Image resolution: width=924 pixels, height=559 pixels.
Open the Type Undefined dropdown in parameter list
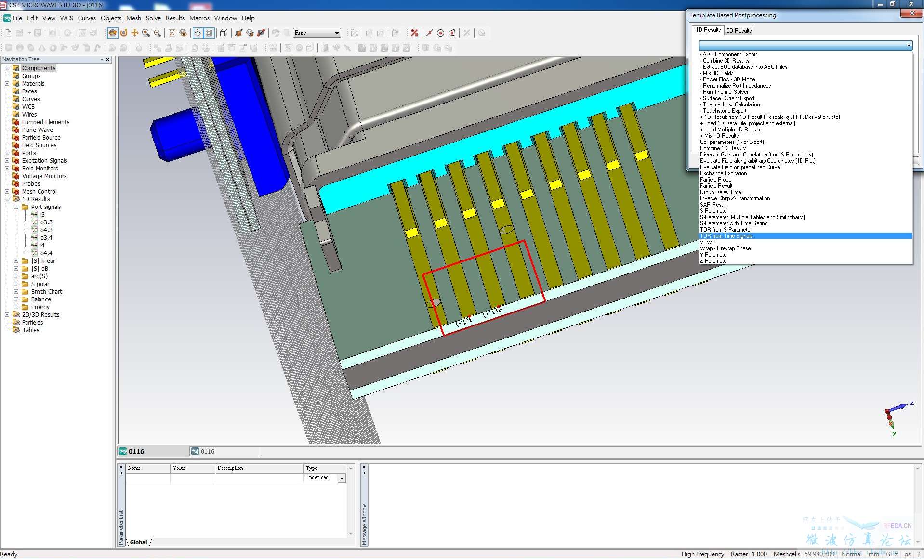(x=342, y=478)
